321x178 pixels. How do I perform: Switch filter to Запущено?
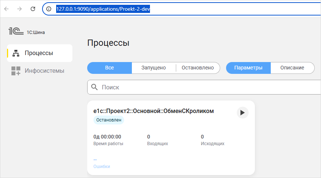pos(154,68)
